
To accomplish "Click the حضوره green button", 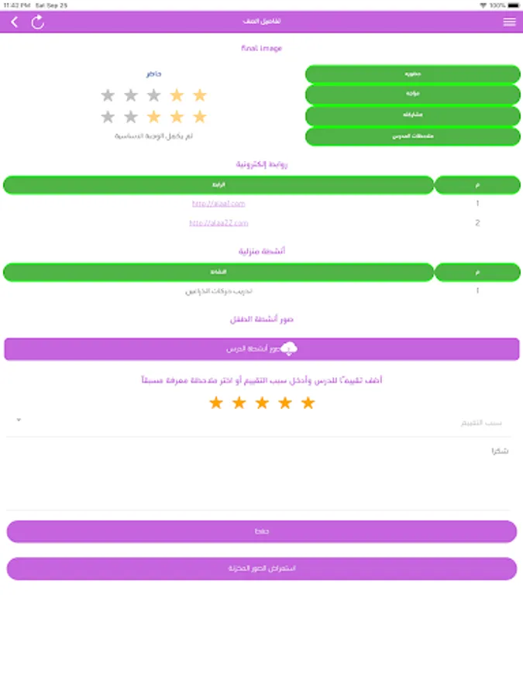I will (412, 74).
